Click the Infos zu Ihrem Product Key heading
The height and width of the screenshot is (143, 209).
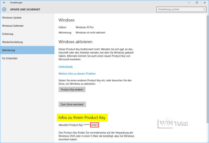point(82,118)
